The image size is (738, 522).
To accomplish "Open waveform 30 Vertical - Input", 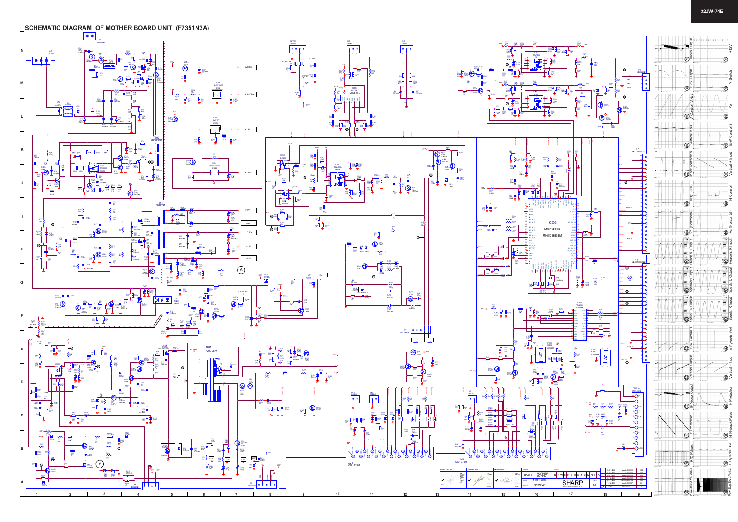I will click(712, 367).
